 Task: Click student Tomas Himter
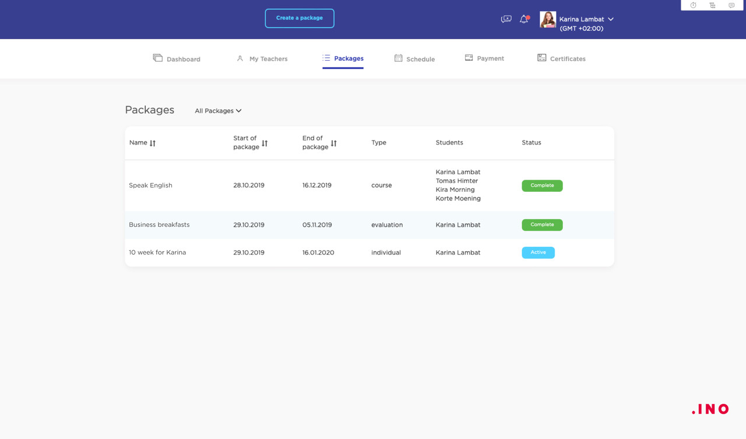pos(457,181)
